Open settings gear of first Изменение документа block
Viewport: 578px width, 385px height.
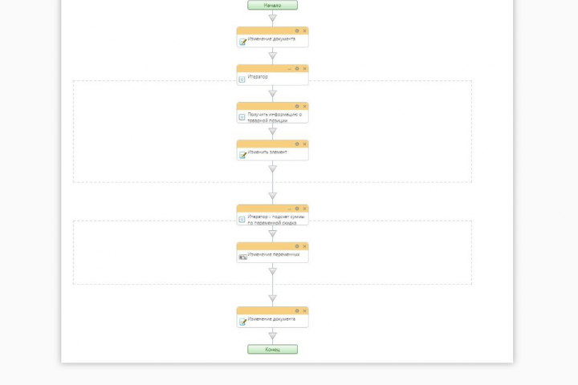coord(297,31)
